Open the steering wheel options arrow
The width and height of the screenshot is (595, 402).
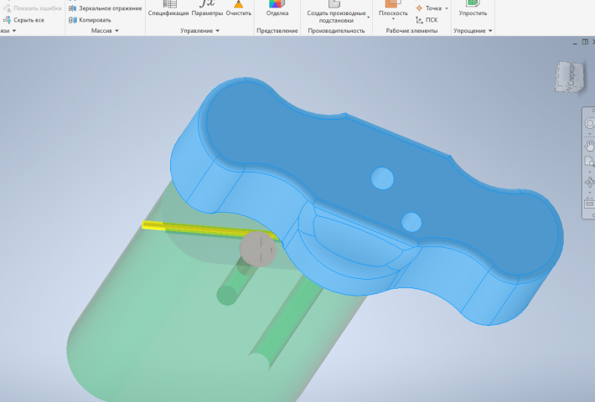tap(589, 134)
